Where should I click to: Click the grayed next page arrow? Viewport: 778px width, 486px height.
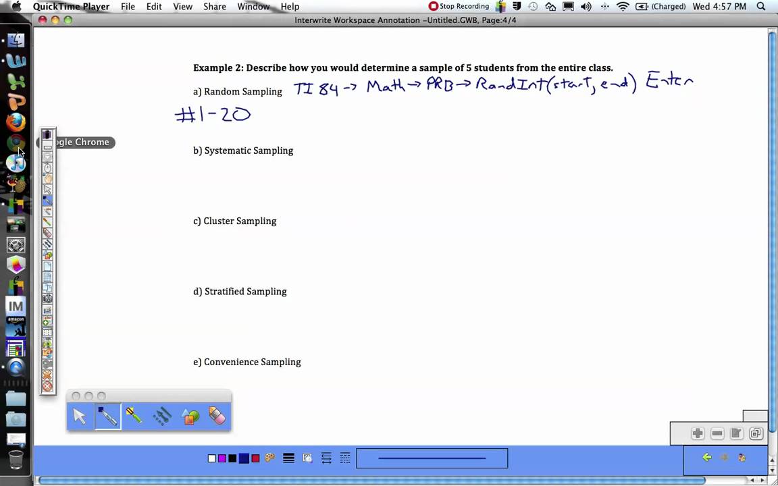725,458
